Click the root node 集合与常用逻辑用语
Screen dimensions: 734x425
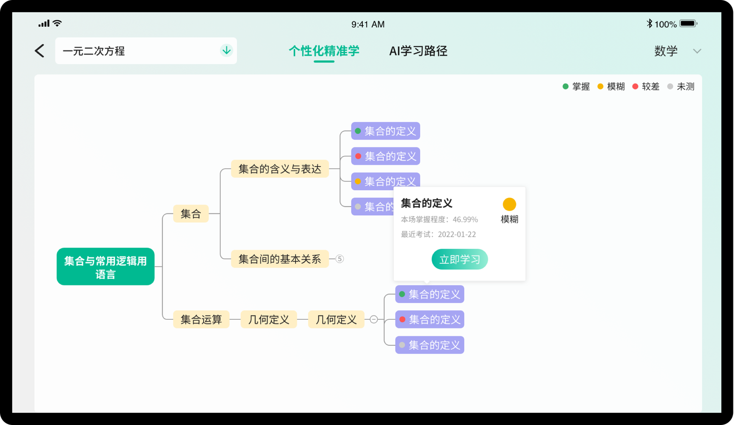(105, 267)
